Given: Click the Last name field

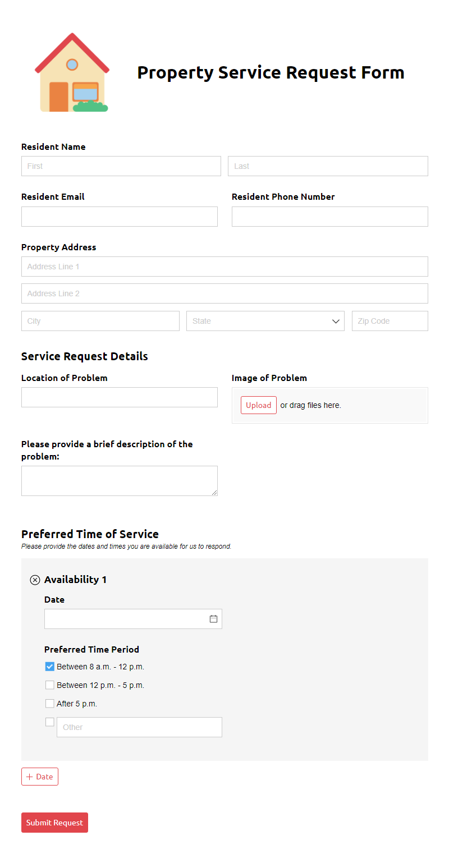Looking at the screenshot, I should (x=328, y=166).
